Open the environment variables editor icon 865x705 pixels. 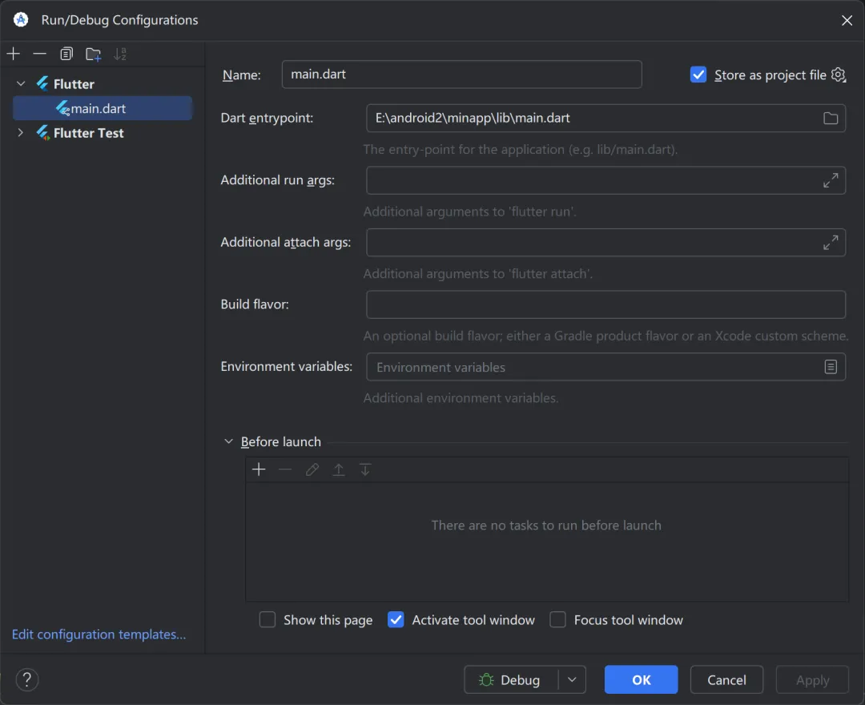pyautogui.click(x=831, y=367)
